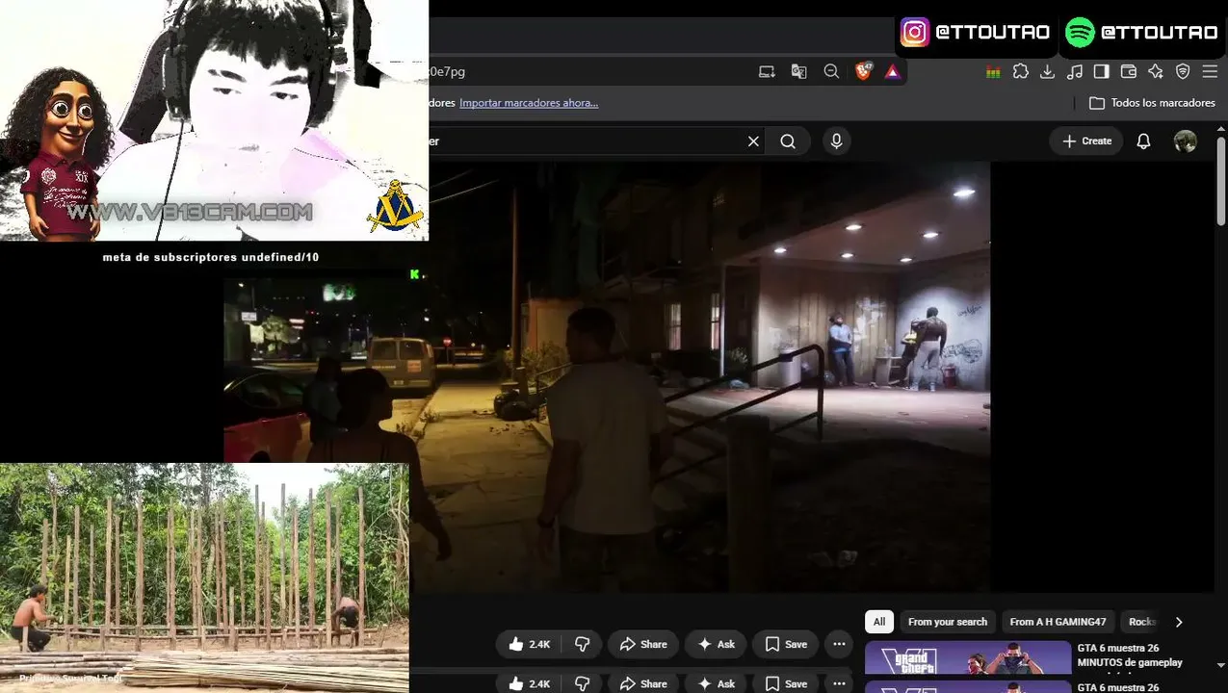Open the three-dot more actions in the upper row

point(839,644)
